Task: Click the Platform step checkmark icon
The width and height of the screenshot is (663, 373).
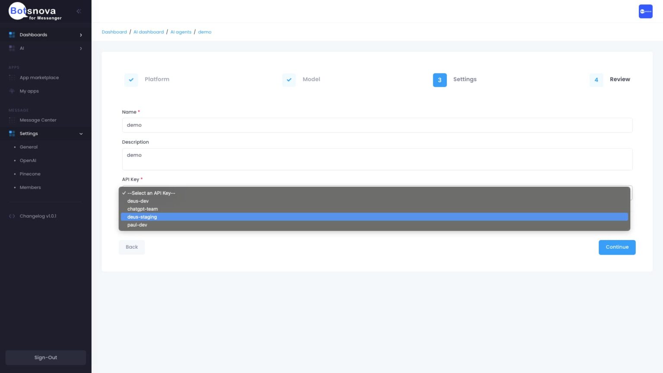Action: pyautogui.click(x=131, y=80)
